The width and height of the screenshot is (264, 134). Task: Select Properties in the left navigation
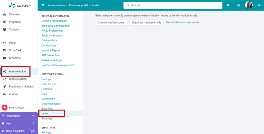pos(15,22)
